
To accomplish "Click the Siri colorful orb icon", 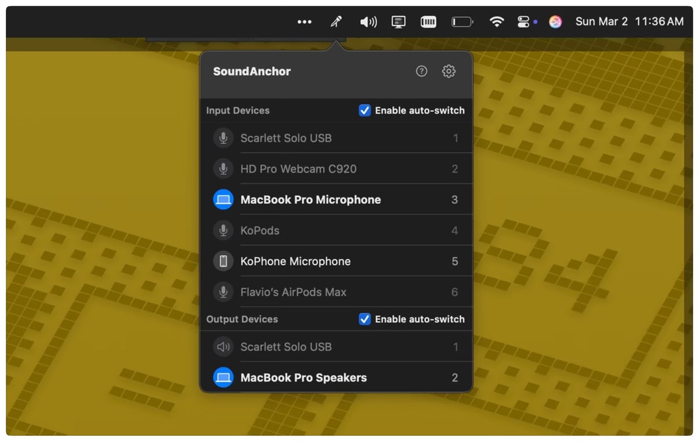I will (556, 22).
